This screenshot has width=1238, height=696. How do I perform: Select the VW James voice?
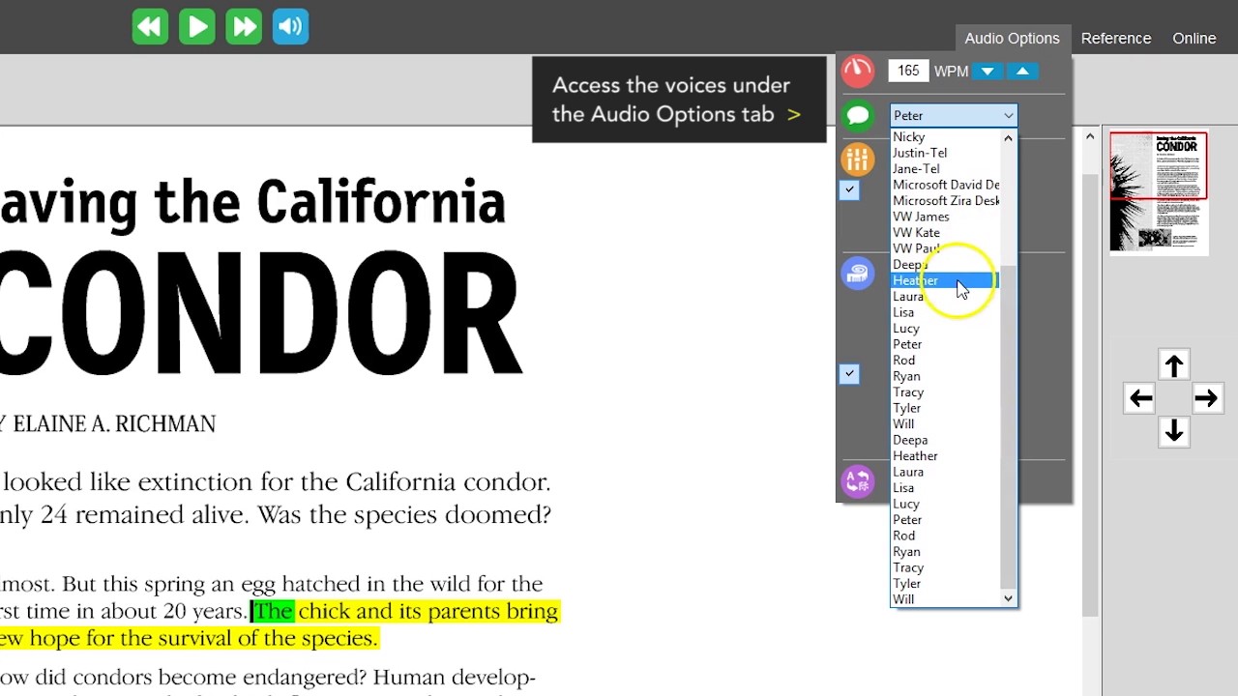(x=944, y=217)
